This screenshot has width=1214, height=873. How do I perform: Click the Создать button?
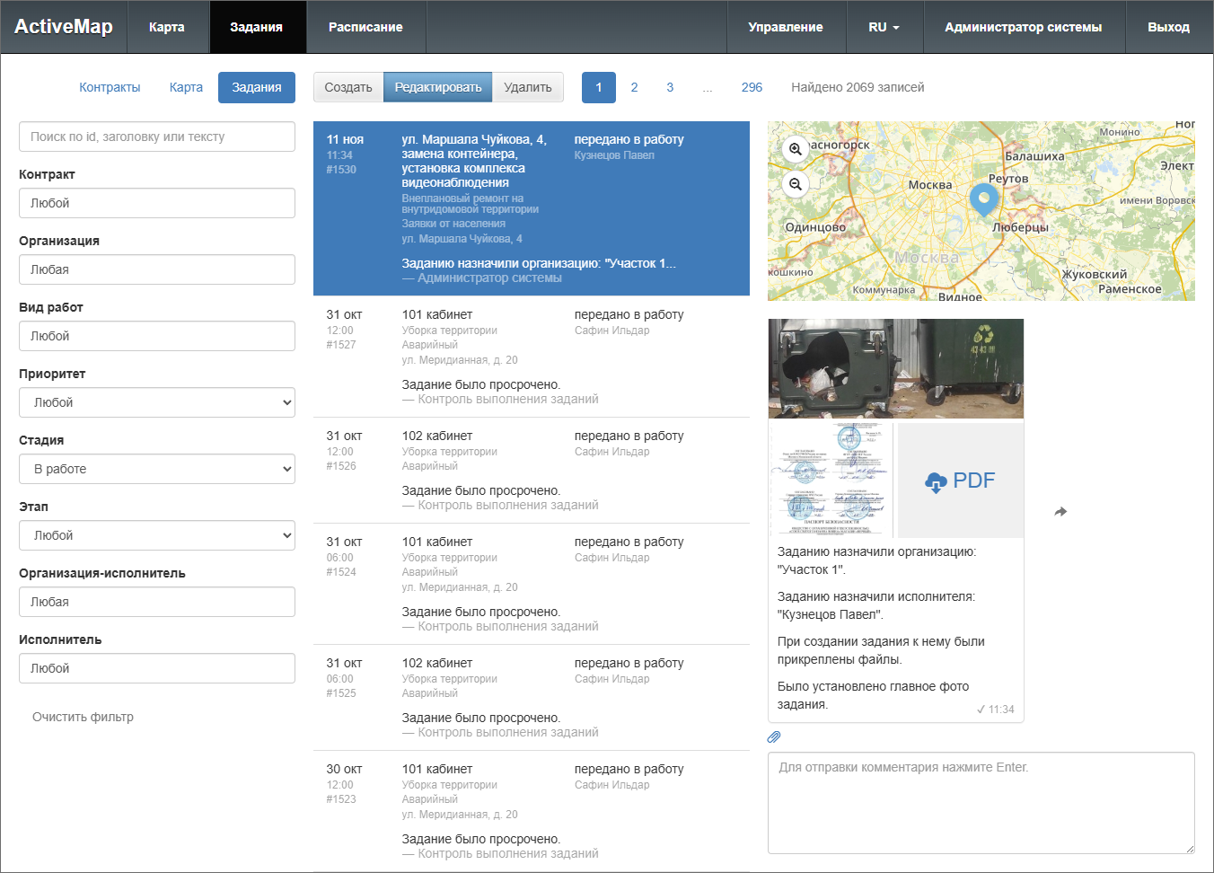tap(348, 87)
